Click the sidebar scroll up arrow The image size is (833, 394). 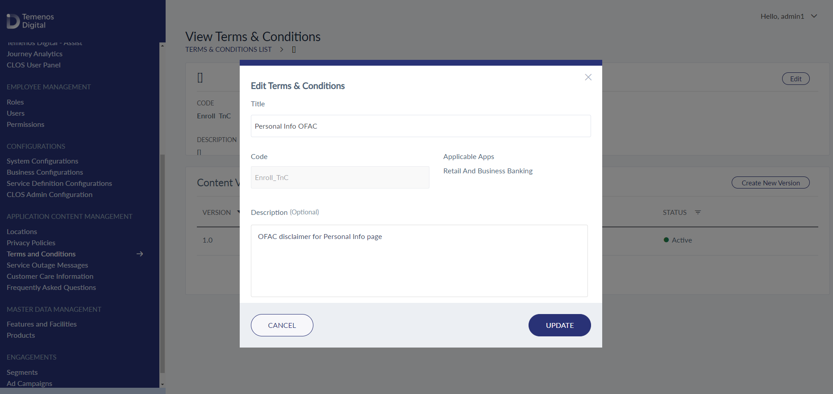(x=162, y=46)
